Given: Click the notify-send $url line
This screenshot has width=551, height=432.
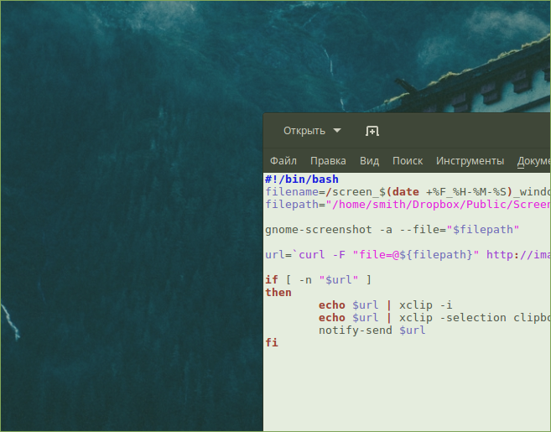Looking at the screenshot, I should coord(372,331).
